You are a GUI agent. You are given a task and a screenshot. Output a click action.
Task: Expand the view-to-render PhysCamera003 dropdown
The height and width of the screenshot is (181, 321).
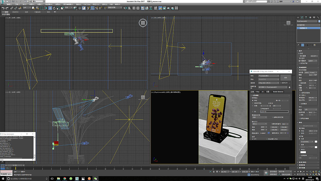(273, 87)
